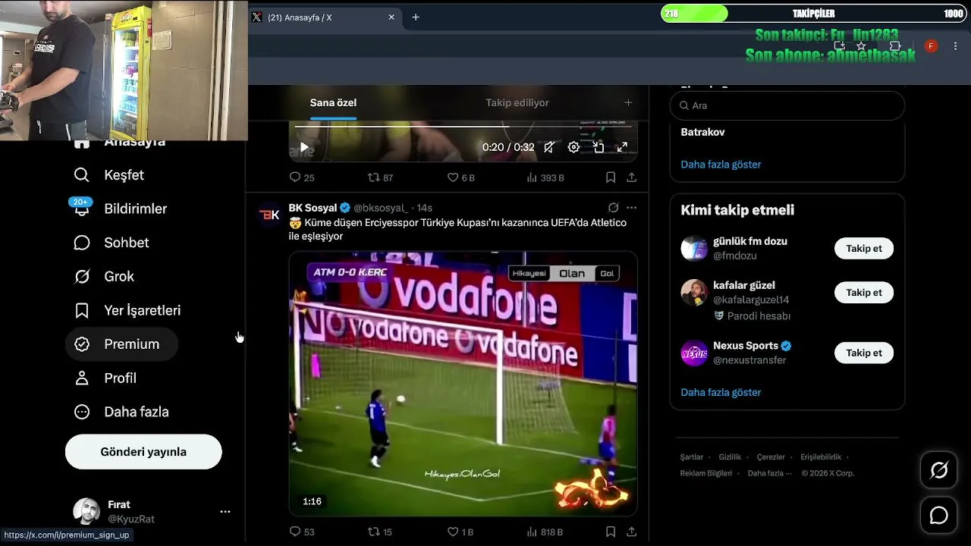The height and width of the screenshot is (546, 971).
Task: Open the Batrakov trending item
Action: 702,132
